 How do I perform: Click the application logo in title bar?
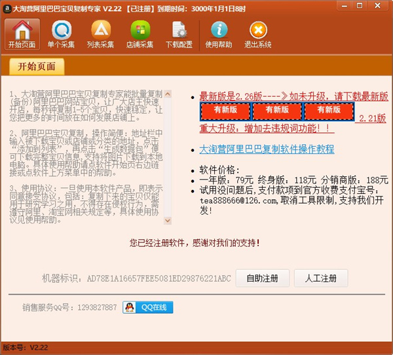pos(7,9)
